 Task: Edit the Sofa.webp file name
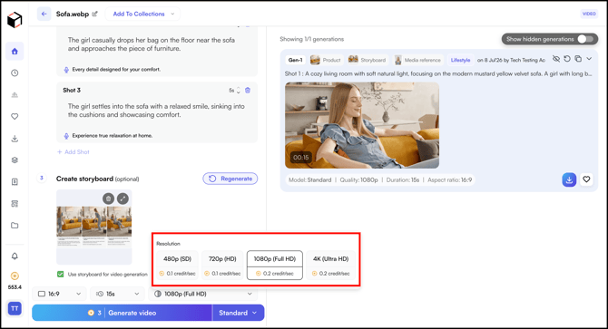coord(95,14)
